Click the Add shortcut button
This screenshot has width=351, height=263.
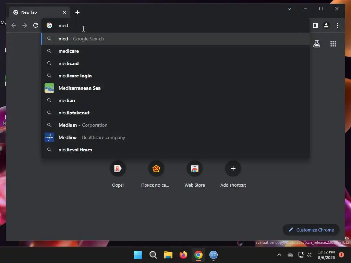click(x=233, y=174)
